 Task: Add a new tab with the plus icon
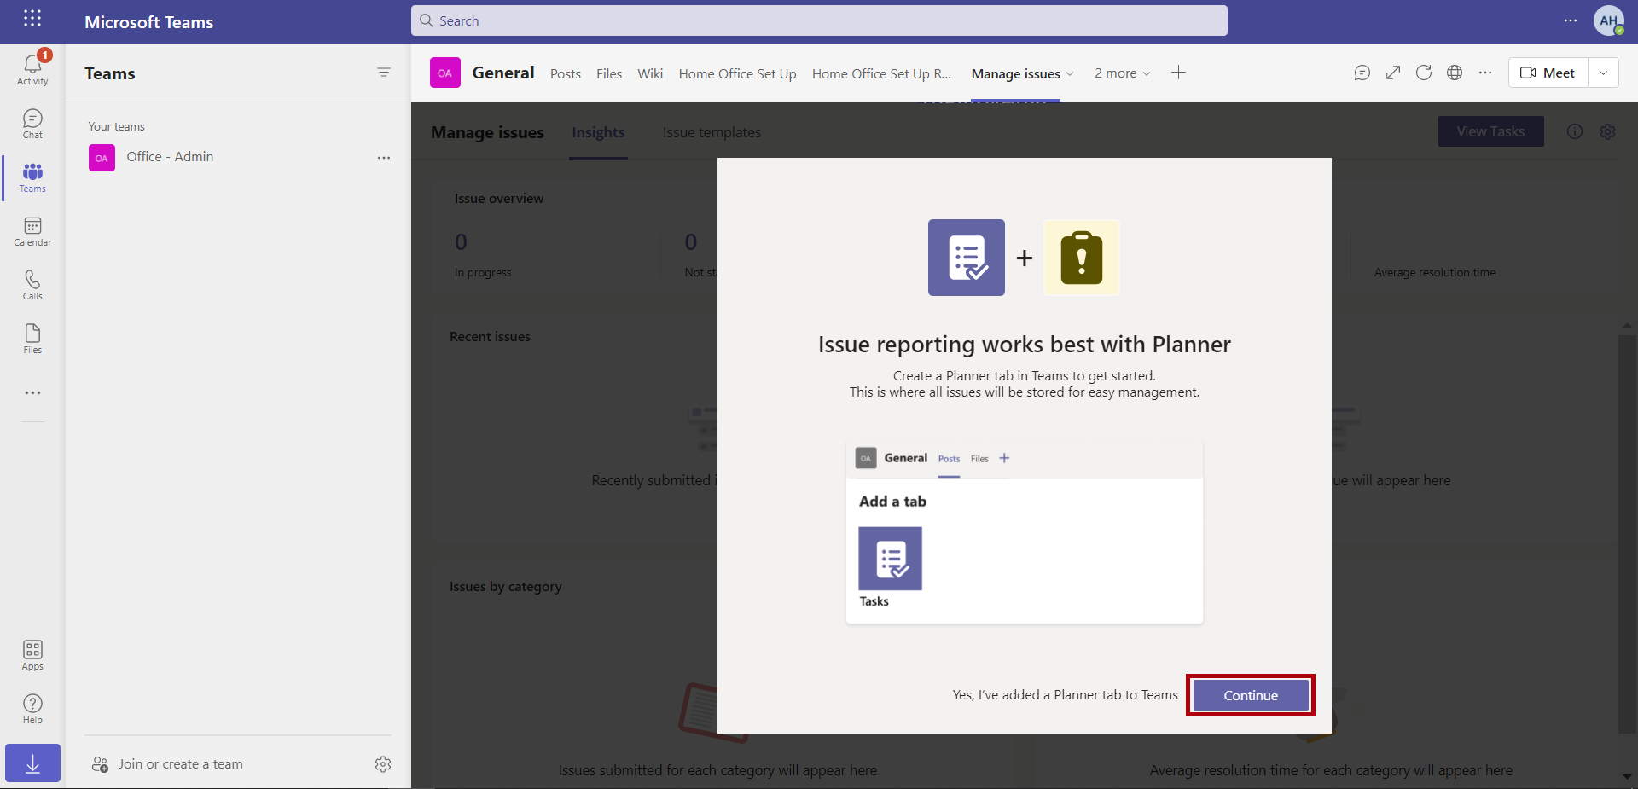(1178, 73)
